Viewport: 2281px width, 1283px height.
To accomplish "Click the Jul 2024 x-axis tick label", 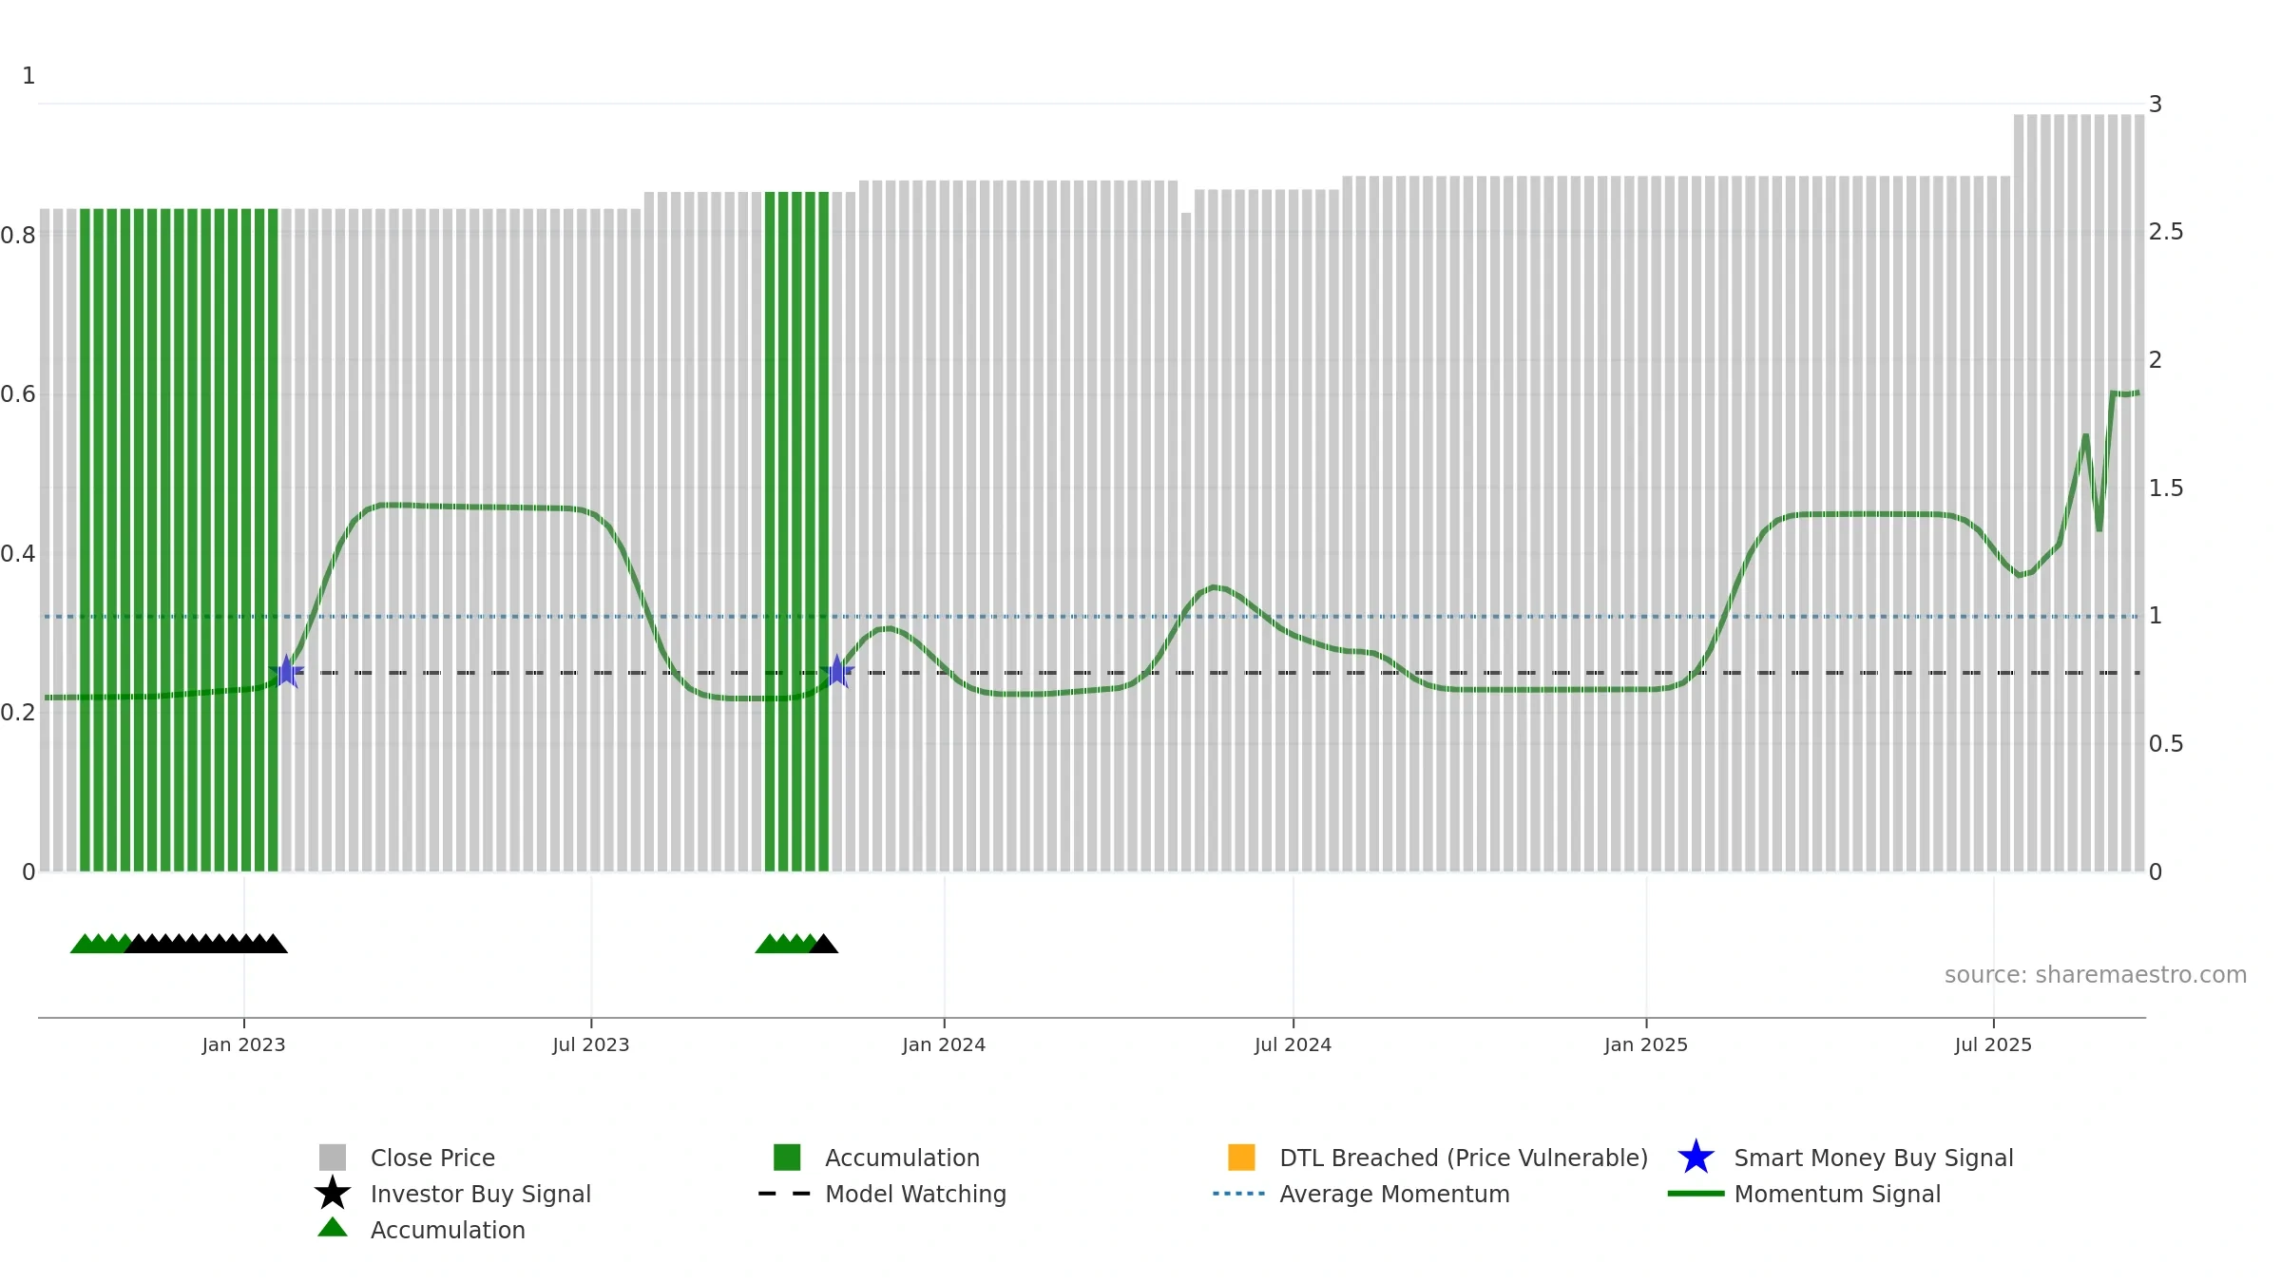I will click(1293, 1045).
